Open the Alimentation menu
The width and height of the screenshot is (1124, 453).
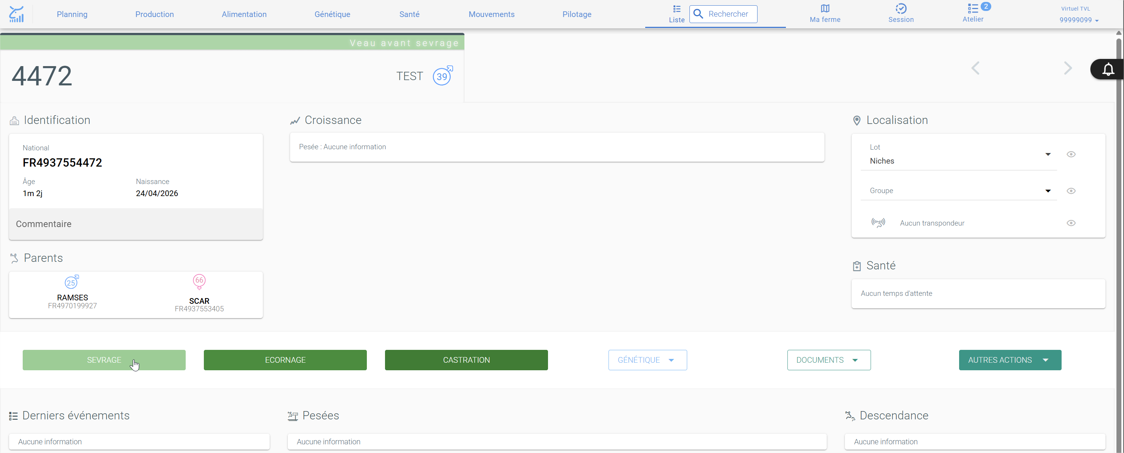tap(244, 14)
